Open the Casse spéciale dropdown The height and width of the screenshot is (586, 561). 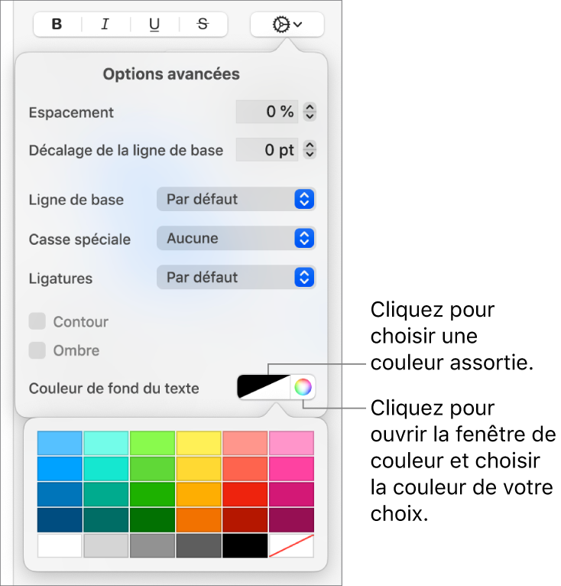point(236,239)
